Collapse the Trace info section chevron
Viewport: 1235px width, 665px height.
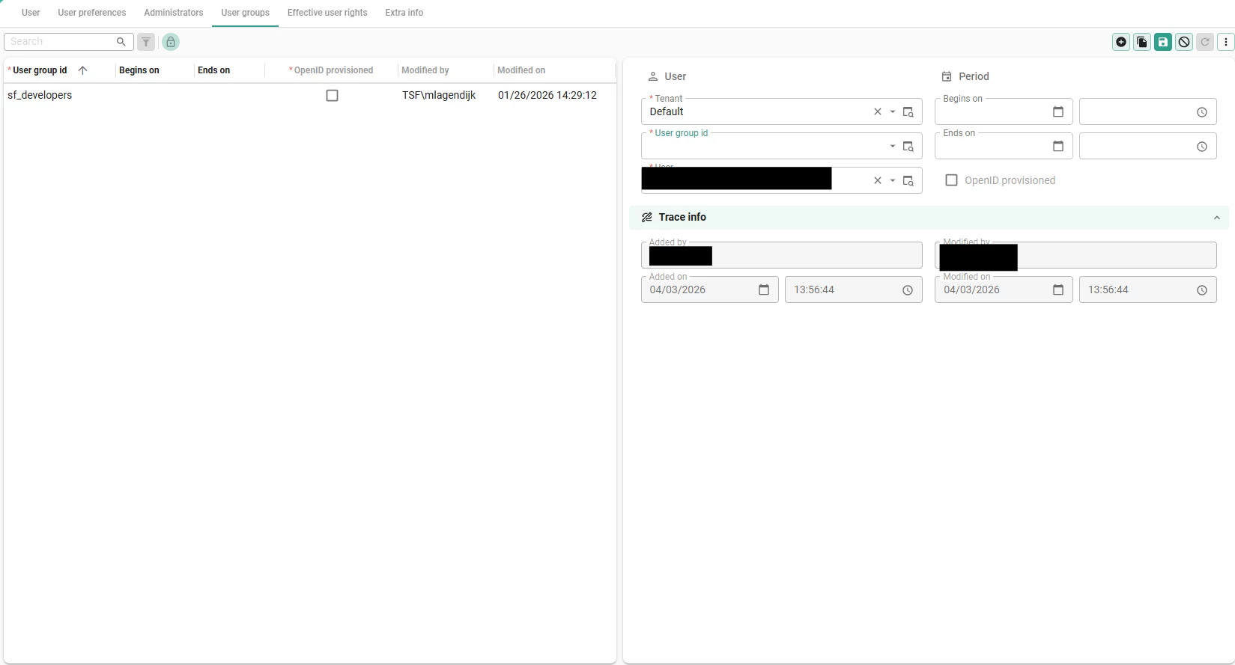click(x=1216, y=218)
